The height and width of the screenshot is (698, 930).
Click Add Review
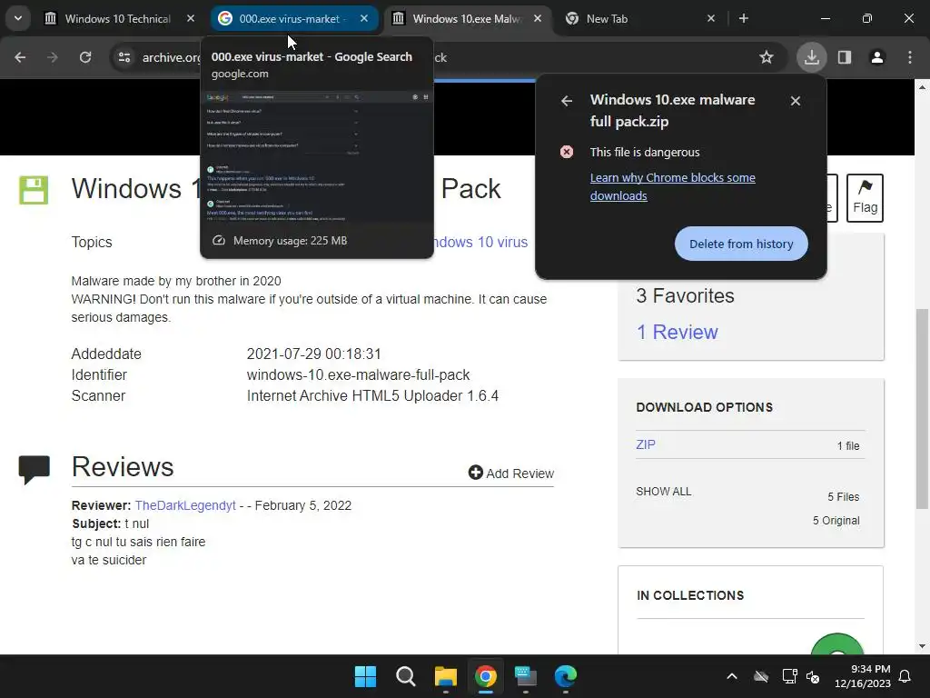click(x=511, y=473)
